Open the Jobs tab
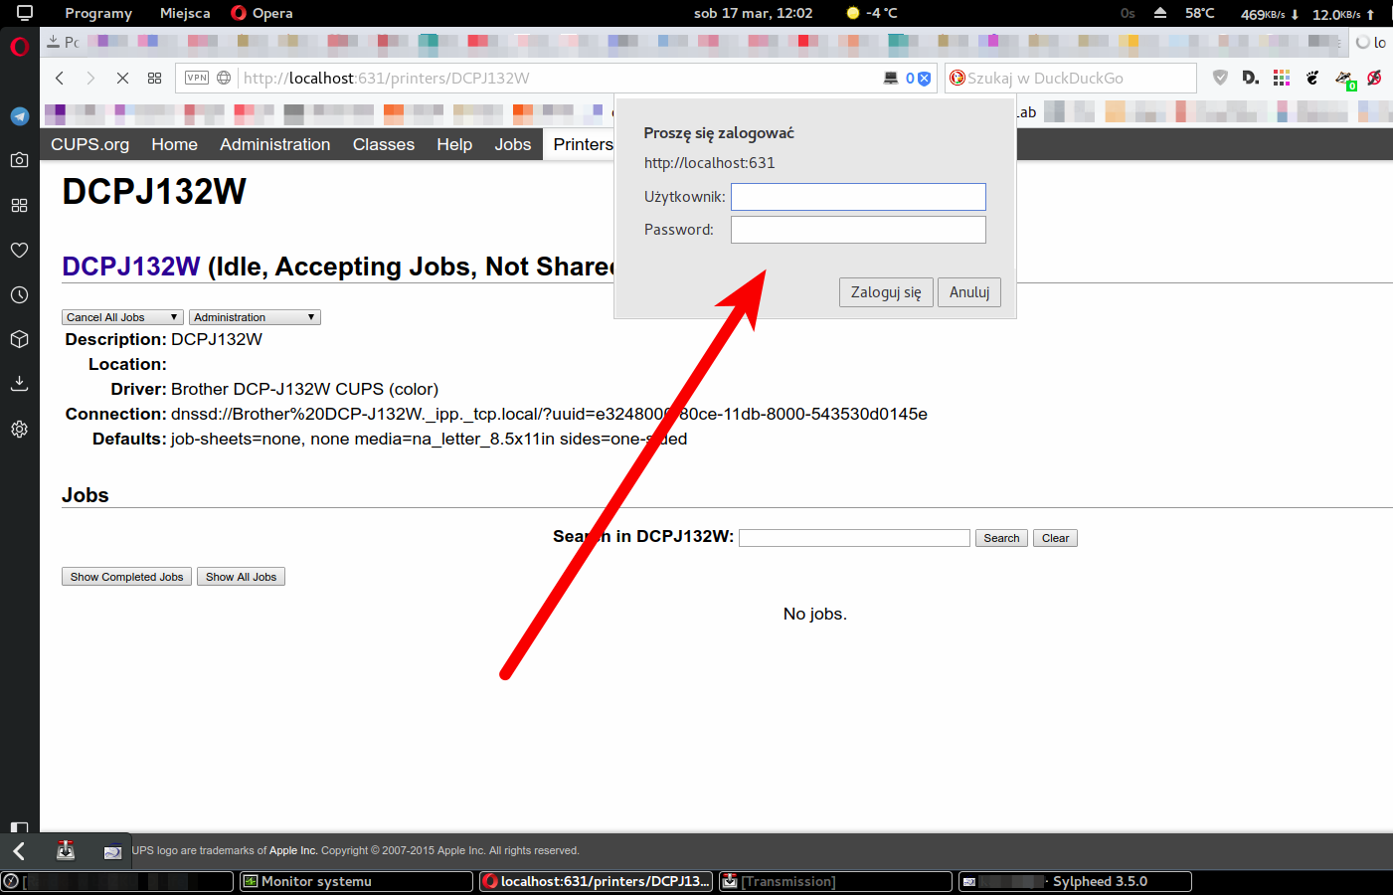 click(512, 144)
